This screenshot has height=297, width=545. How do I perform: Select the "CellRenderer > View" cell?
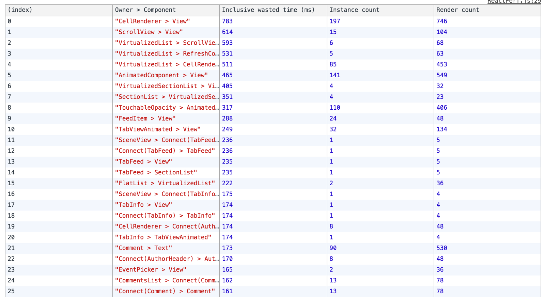click(152, 21)
